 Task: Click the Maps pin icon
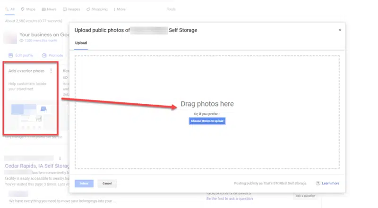pos(23,9)
